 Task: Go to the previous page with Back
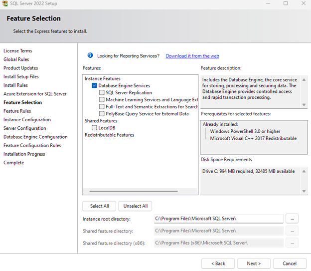pyautogui.click(x=218, y=264)
